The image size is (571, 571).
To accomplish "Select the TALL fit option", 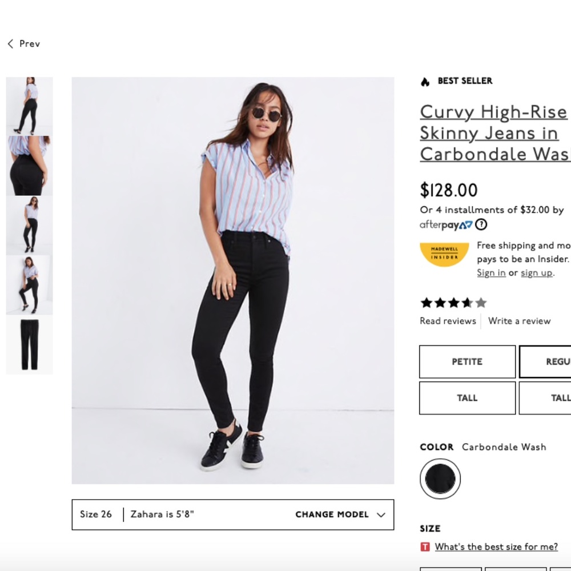I will click(467, 398).
